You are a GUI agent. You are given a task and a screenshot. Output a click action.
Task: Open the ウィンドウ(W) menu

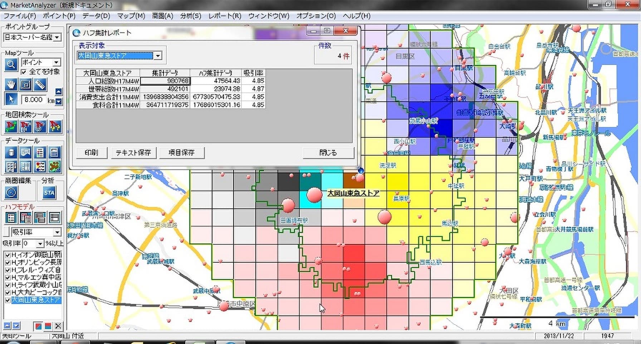click(269, 16)
